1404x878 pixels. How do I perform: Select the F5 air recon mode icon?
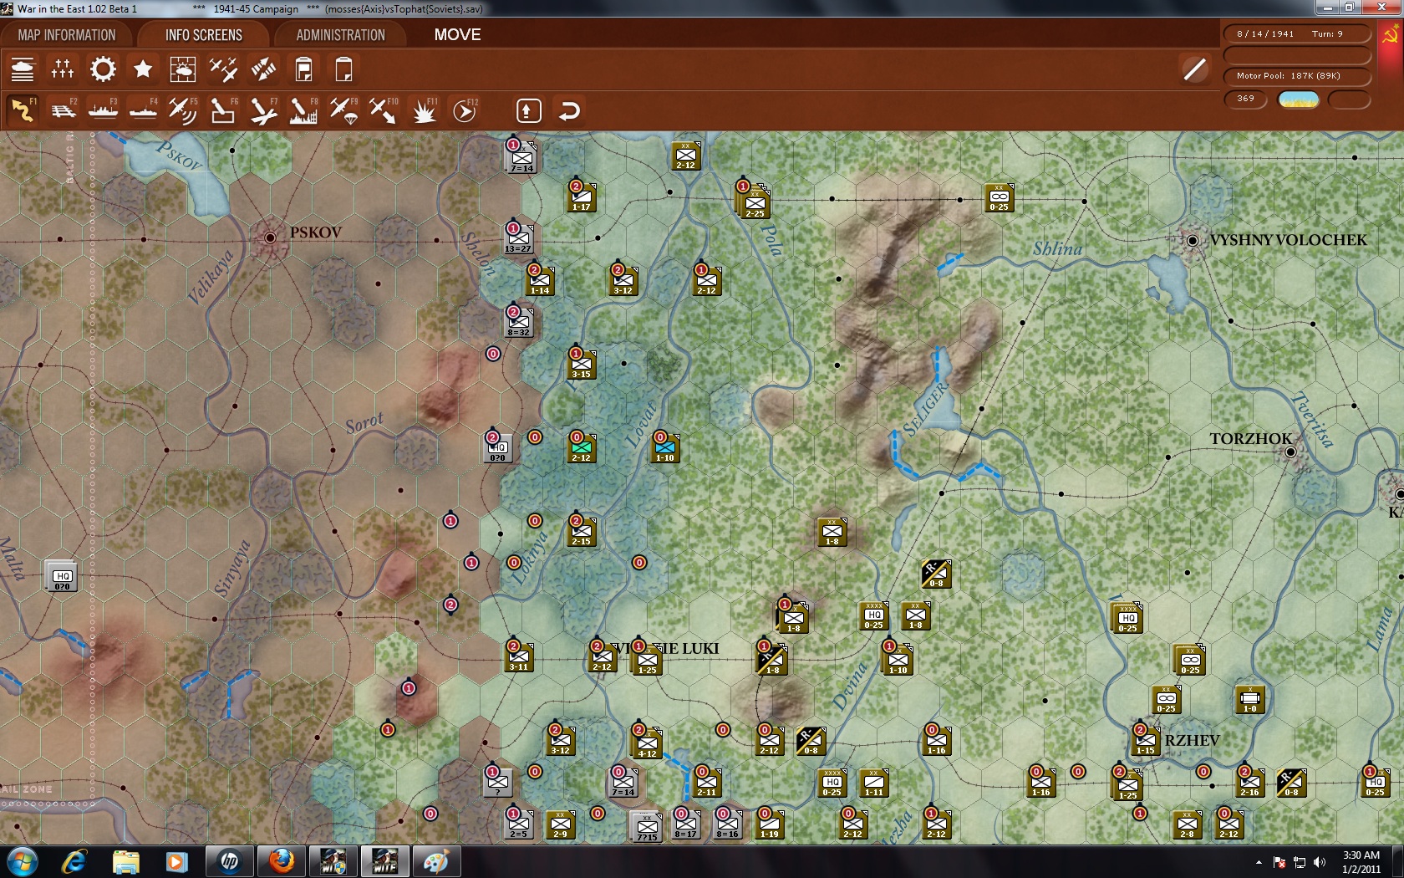pos(183,110)
